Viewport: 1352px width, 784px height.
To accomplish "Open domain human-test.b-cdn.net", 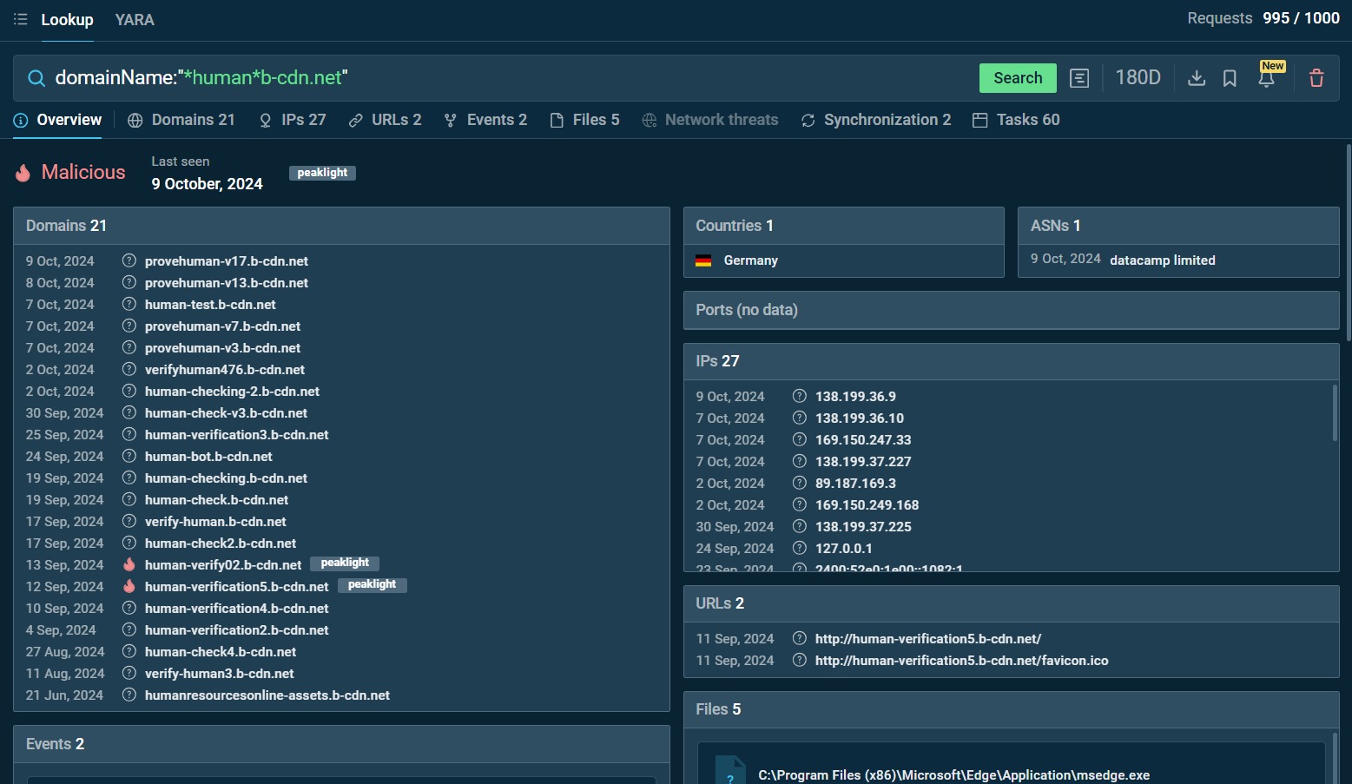I will coord(210,305).
